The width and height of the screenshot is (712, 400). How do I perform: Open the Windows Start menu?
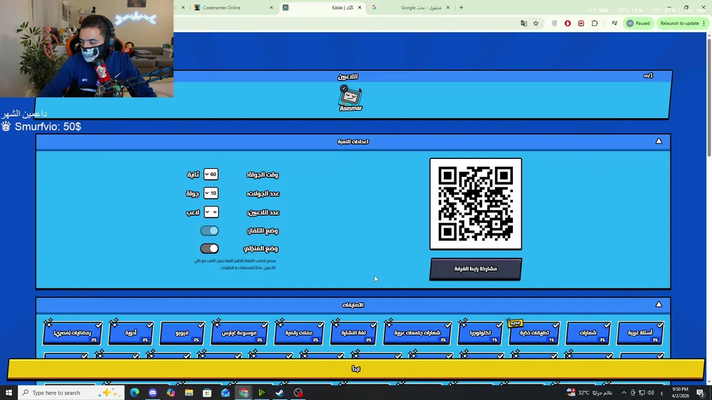click(9, 393)
